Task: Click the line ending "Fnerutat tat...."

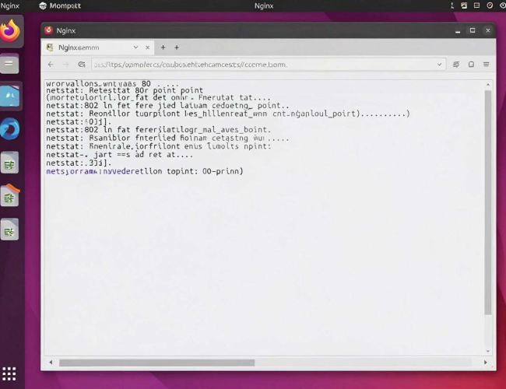Action: (158, 97)
